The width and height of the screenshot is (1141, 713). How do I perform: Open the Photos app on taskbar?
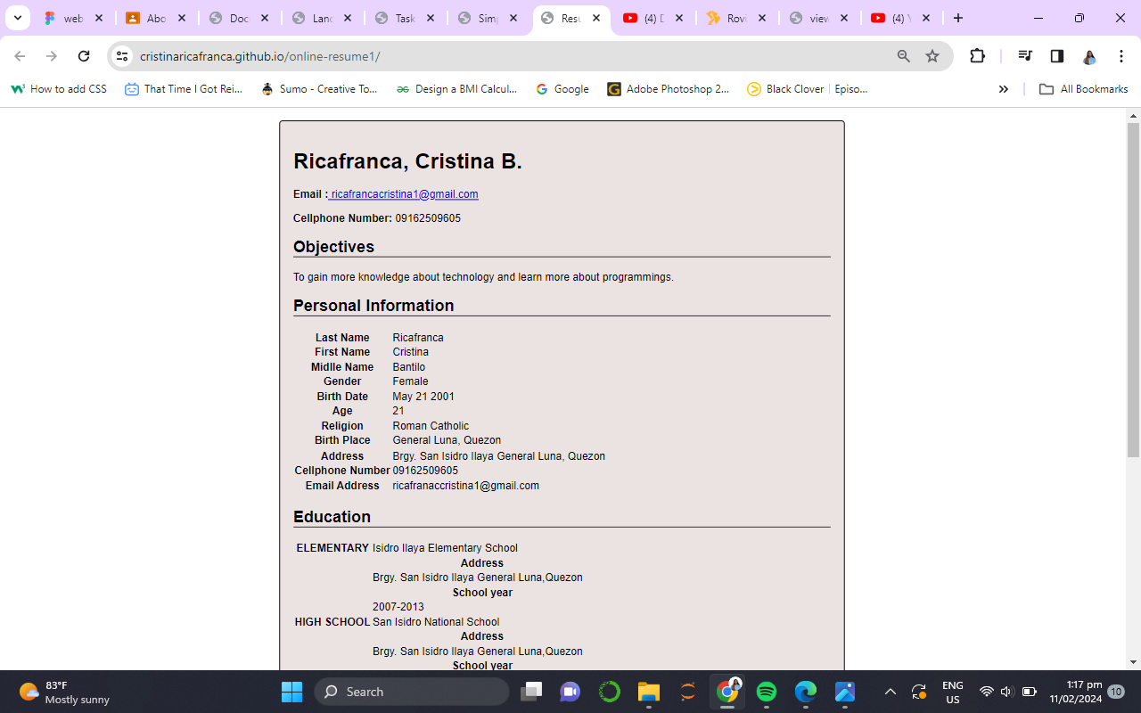point(845,692)
